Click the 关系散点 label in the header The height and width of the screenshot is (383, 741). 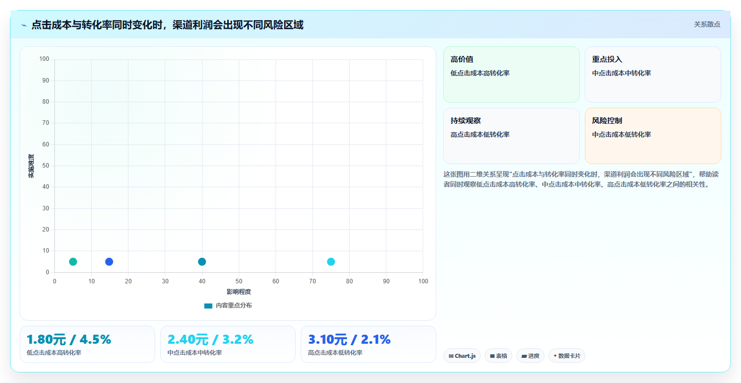click(707, 24)
